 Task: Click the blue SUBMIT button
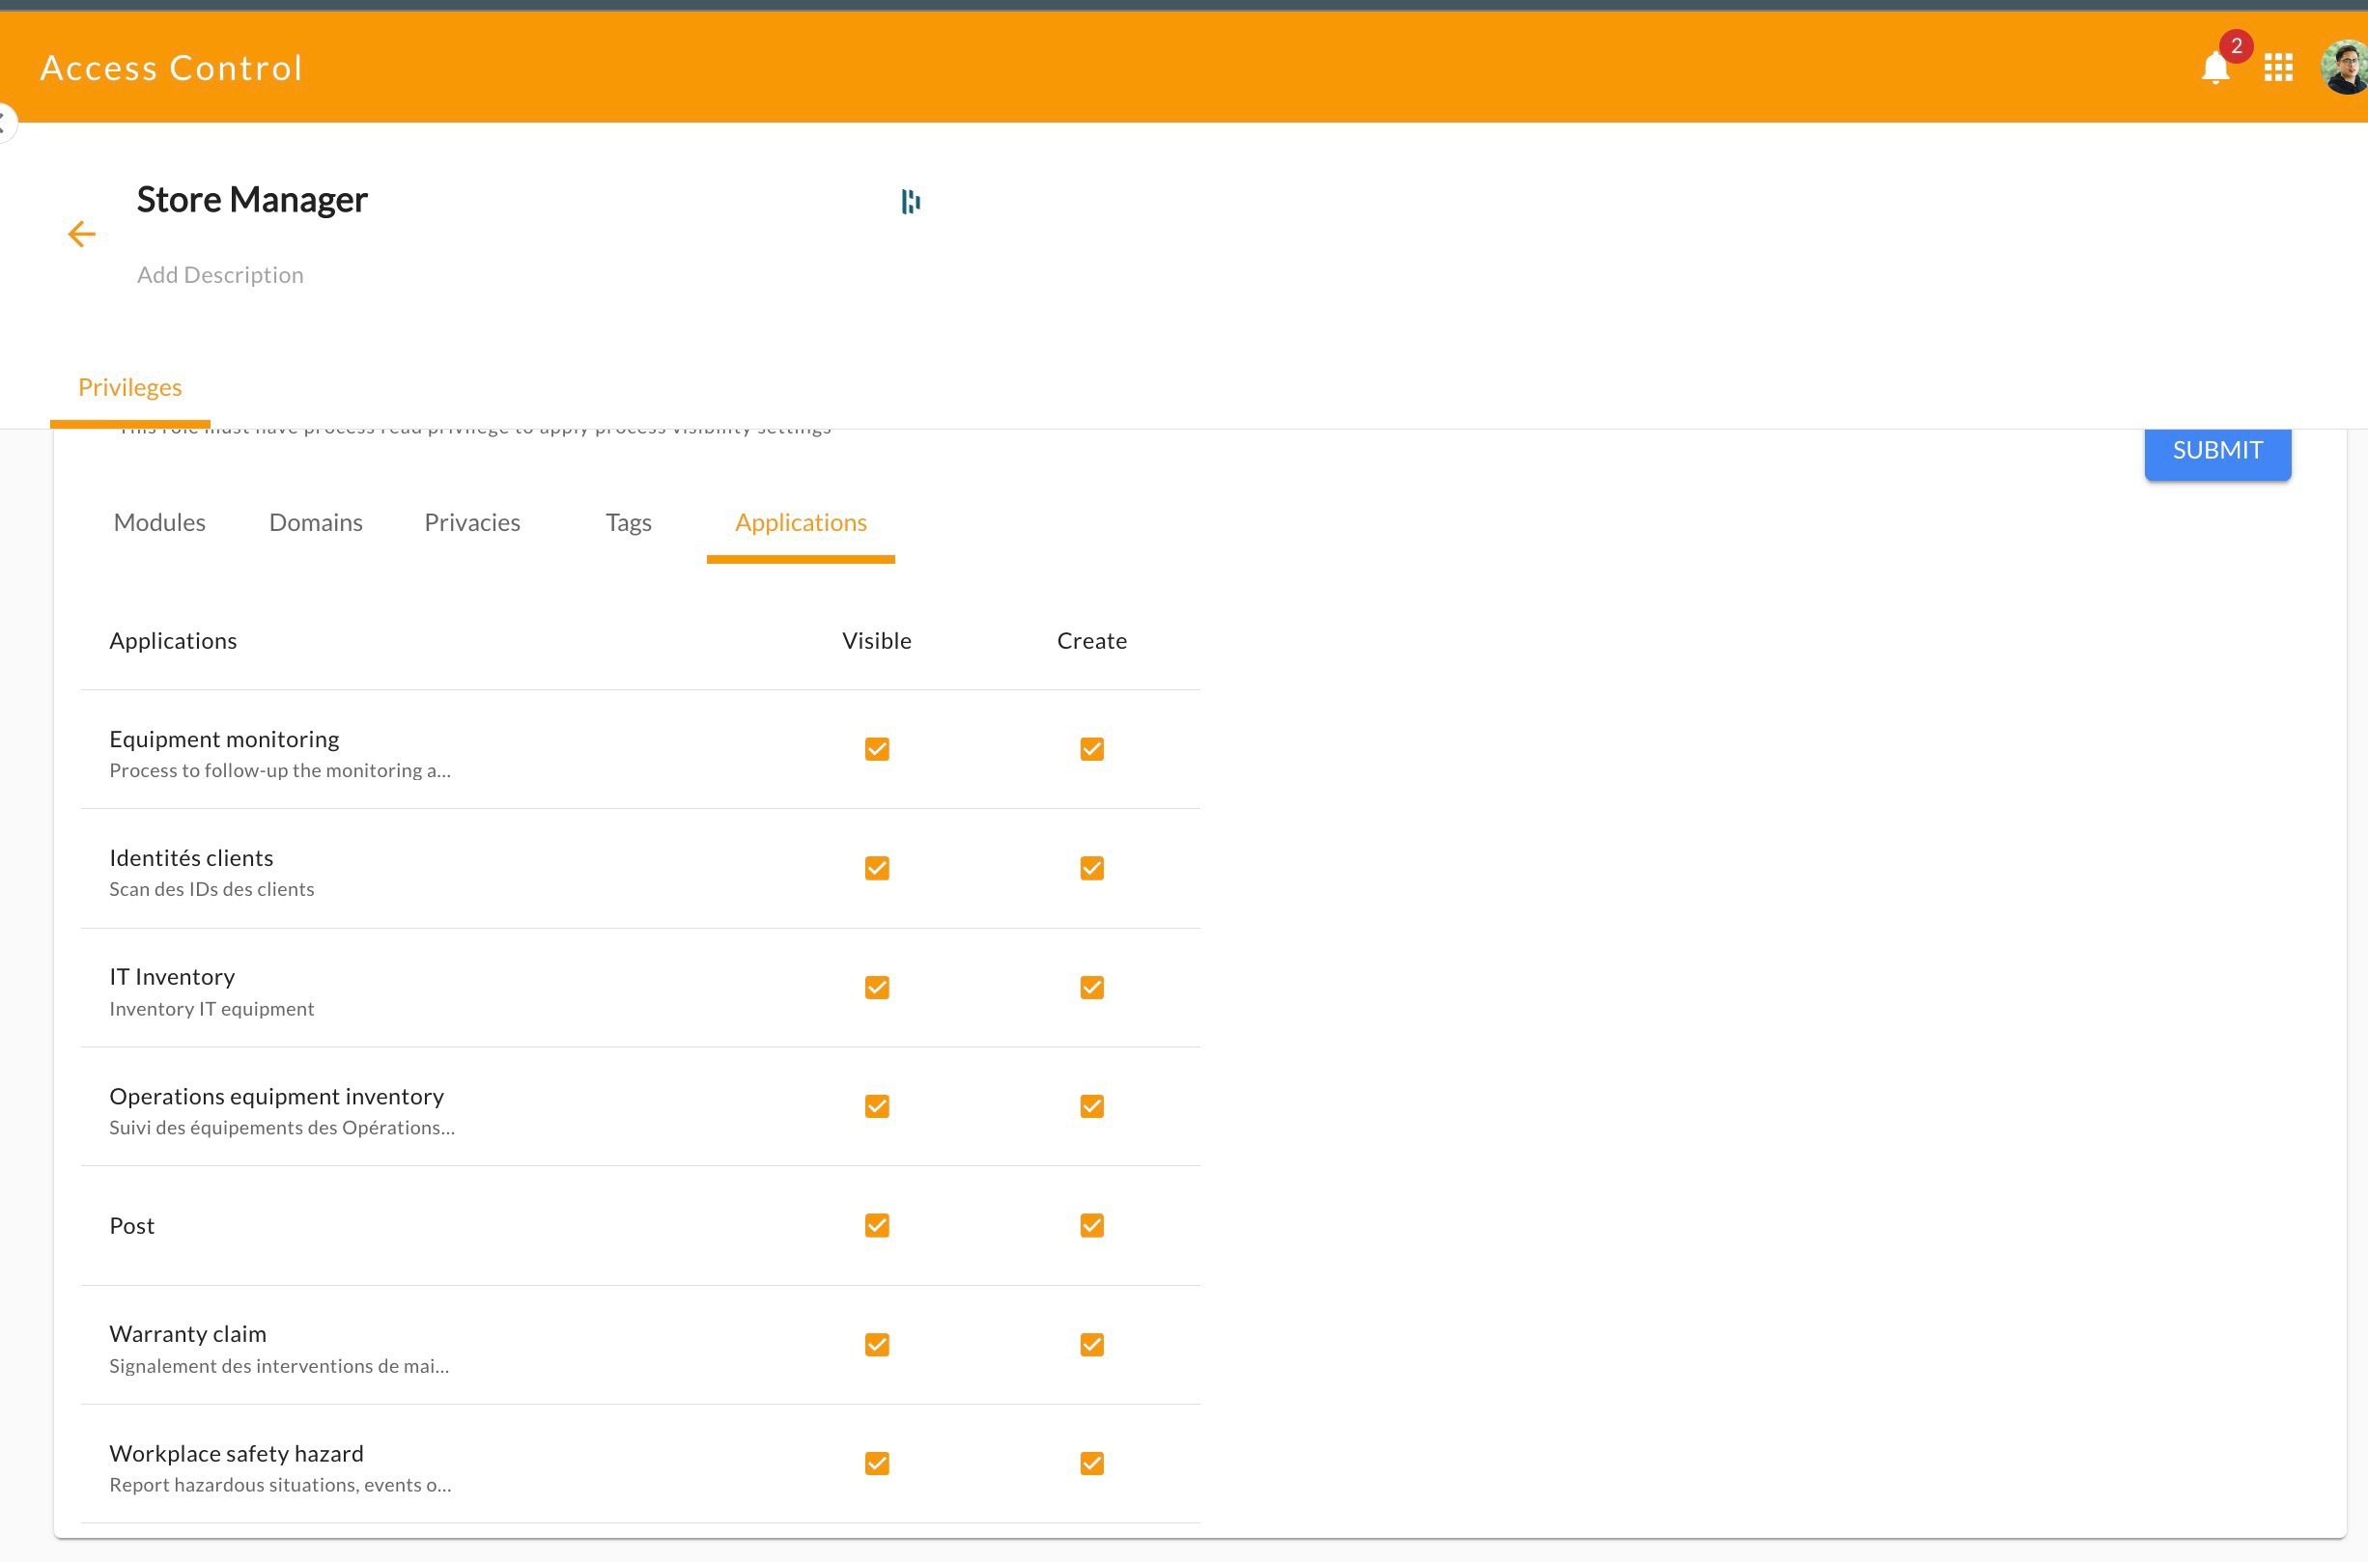point(2217,454)
